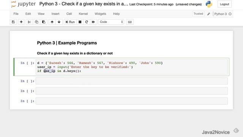Click kernel idle circle indicator
The height and width of the screenshot is (137, 243).
230,14
